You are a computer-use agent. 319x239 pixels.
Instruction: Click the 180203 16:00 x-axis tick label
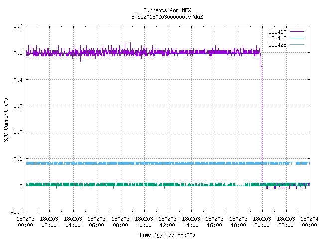(x=215, y=222)
